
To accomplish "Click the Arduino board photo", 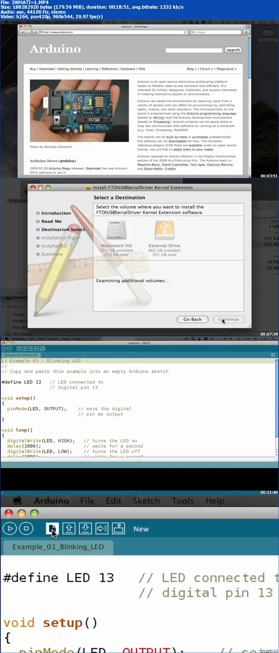I will [79, 111].
